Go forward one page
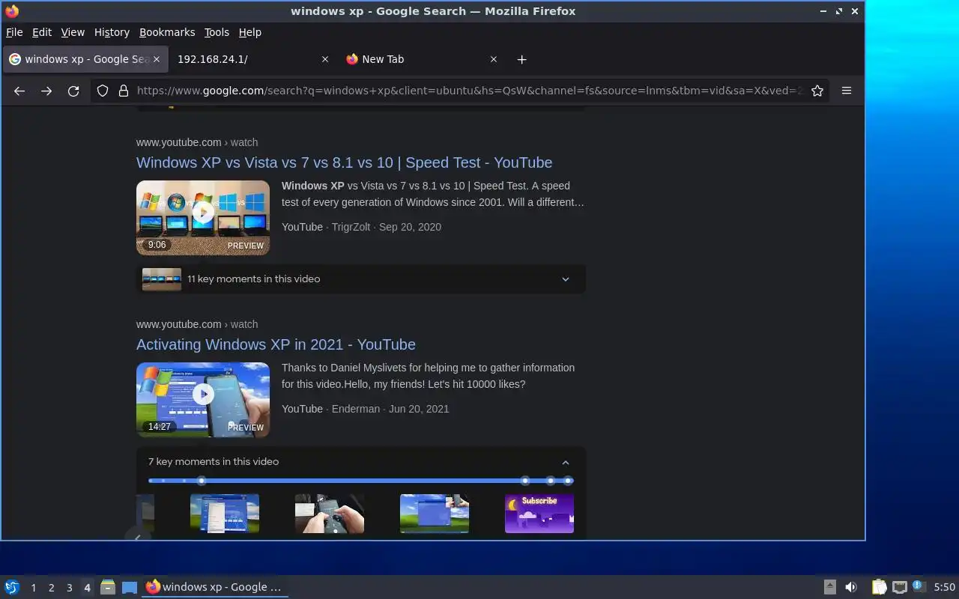The width and height of the screenshot is (959, 599). 46,91
